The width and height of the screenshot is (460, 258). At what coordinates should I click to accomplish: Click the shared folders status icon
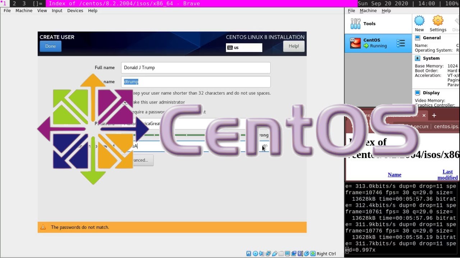pos(281,254)
